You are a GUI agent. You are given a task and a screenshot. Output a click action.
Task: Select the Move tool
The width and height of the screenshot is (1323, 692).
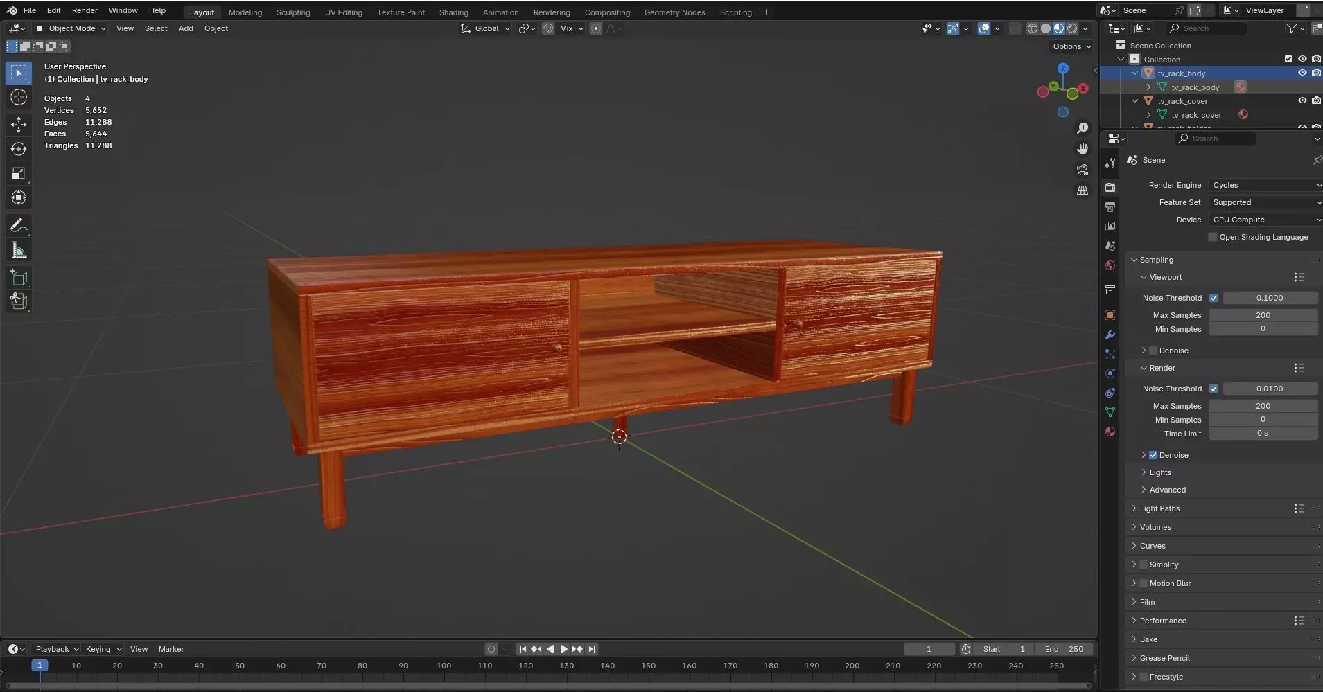(x=19, y=125)
